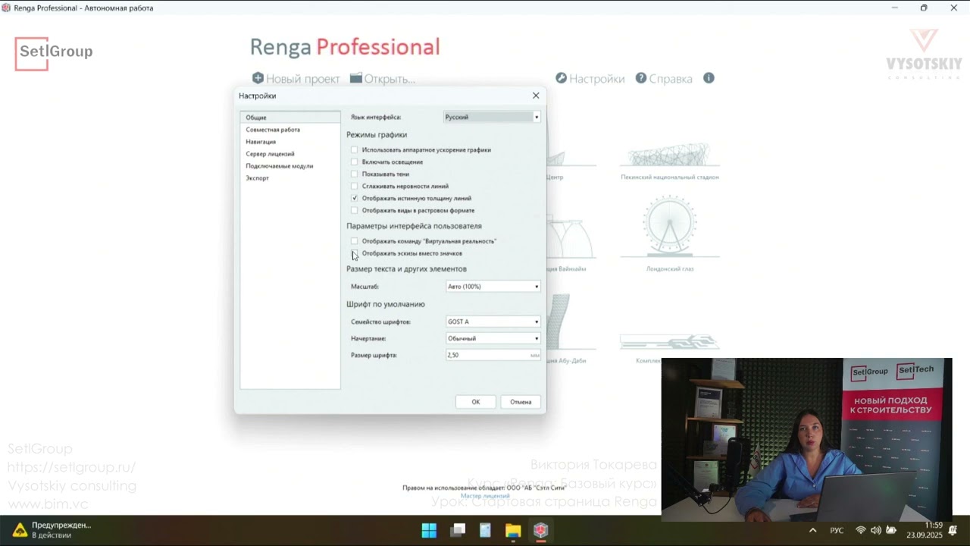970x546 pixels.
Task: Open Настройки from the start page
Action: [590, 78]
